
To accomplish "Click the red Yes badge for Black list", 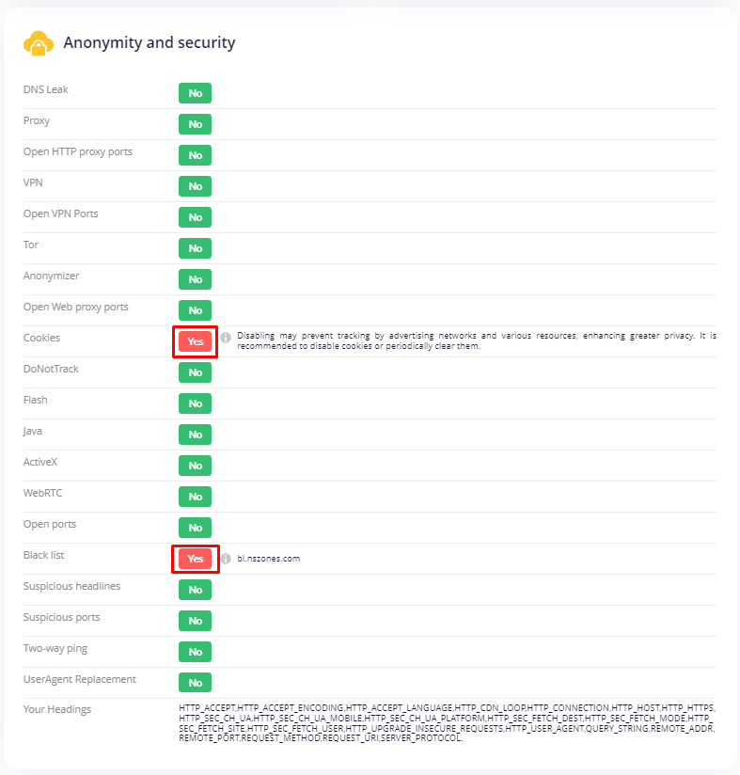I will (x=196, y=559).
